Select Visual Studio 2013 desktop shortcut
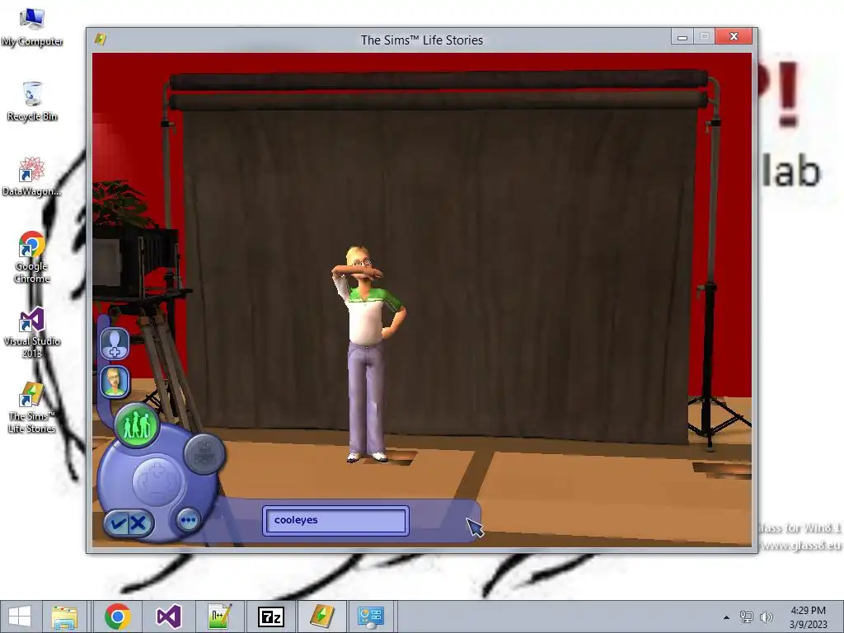 coord(32,333)
